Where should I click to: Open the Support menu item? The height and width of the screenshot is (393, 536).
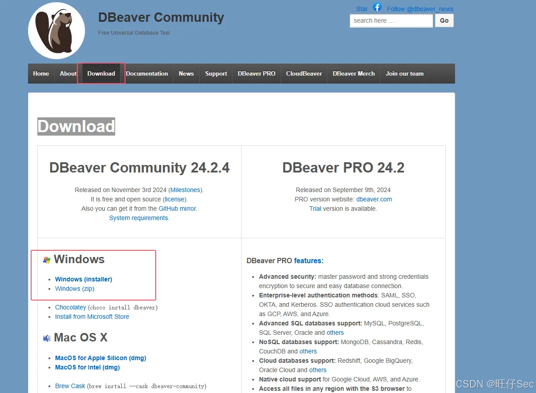[216, 73]
